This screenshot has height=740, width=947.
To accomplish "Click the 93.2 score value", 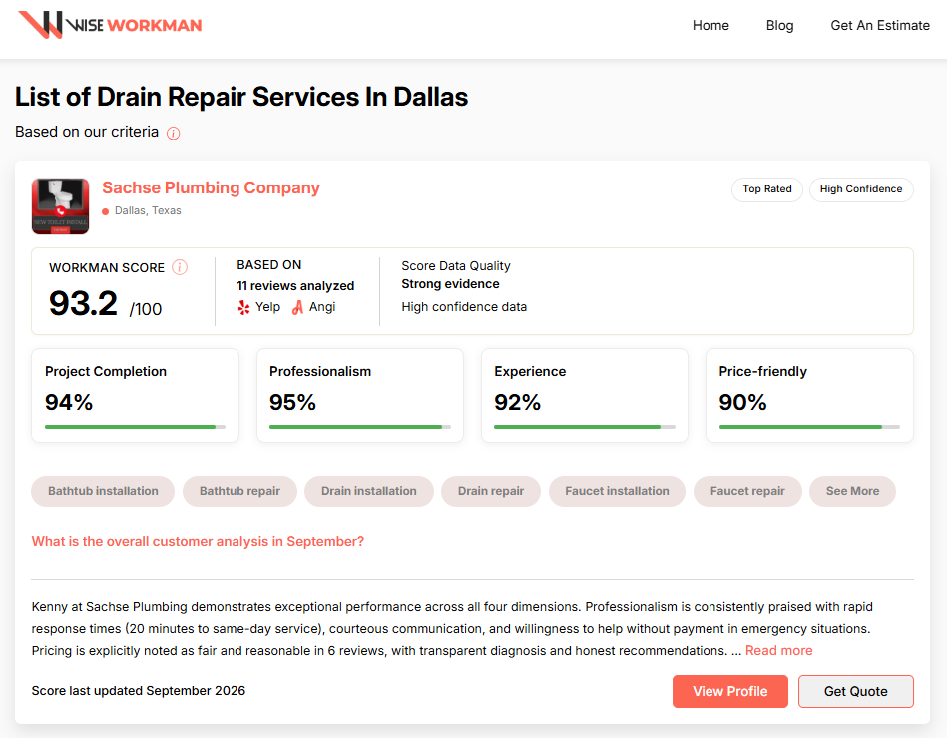I will (x=84, y=303).
